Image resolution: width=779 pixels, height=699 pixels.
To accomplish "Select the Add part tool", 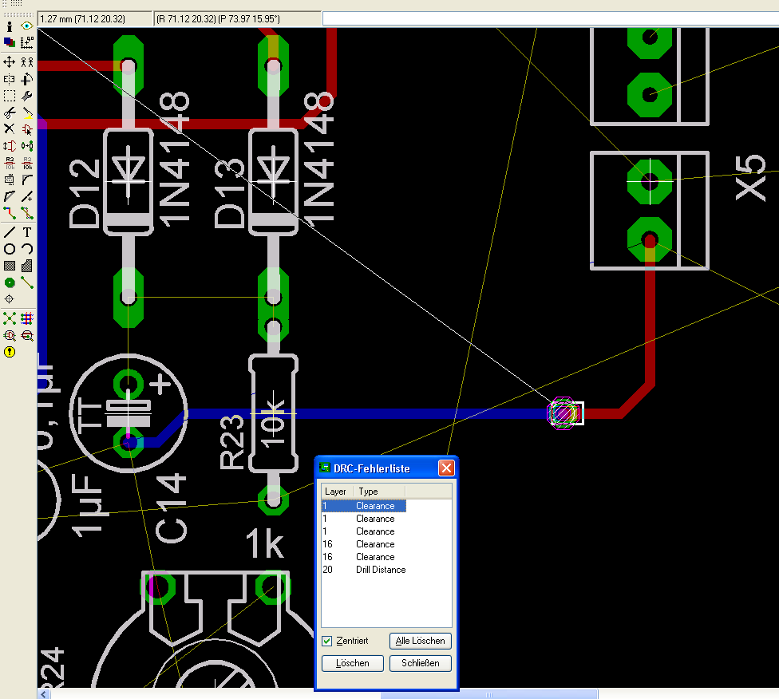I will point(27,129).
